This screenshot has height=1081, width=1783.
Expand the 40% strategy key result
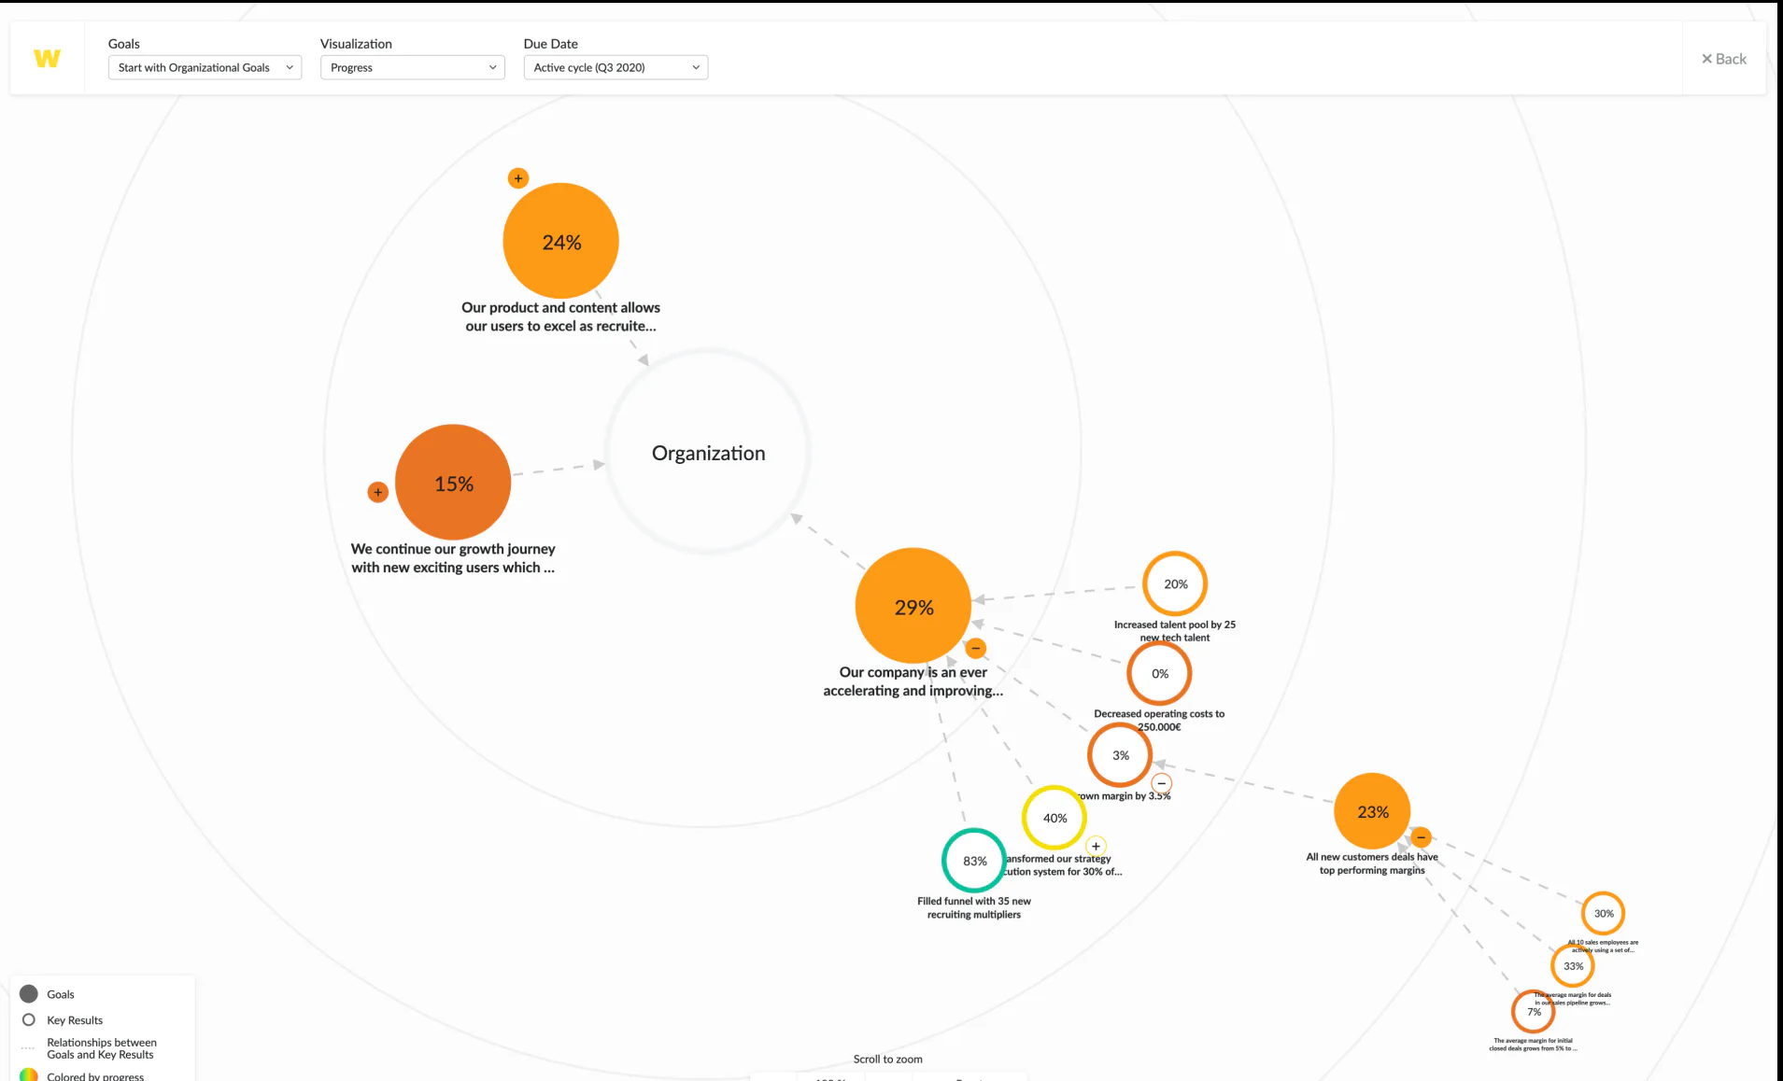pos(1097,846)
